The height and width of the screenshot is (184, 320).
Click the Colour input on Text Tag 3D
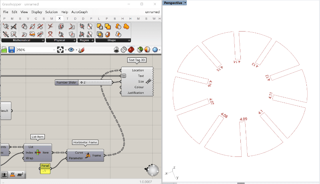coord(139,87)
